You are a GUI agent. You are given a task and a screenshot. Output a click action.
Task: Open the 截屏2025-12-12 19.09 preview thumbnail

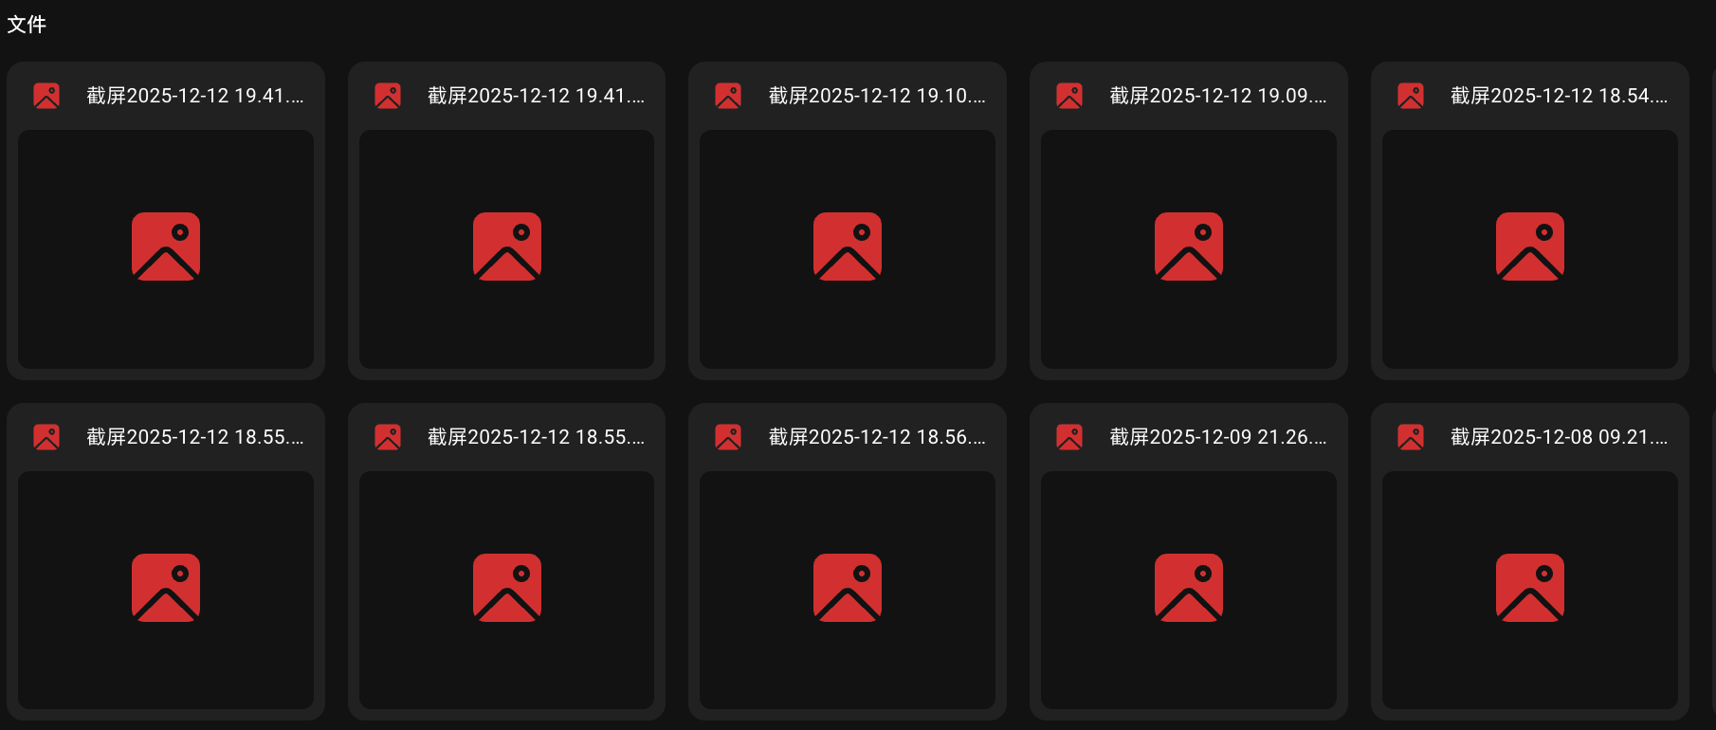tap(1189, 249)
